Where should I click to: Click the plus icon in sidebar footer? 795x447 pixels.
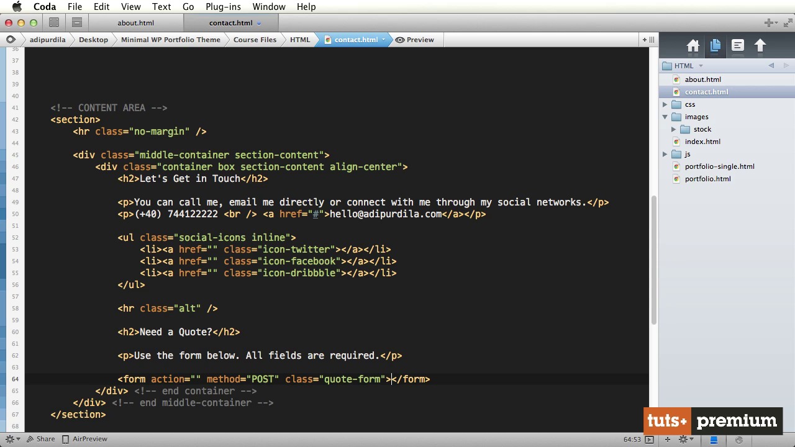click(x=668, y=440)
